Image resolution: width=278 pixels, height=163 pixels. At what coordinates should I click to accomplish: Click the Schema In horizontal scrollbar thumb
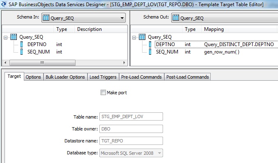(x=42, y=63)
